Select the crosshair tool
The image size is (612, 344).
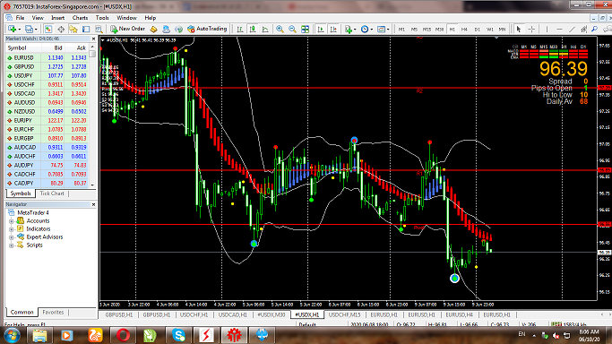[531, 29]
